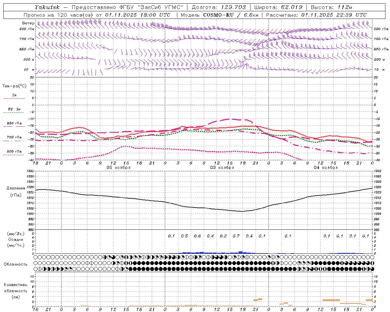Click the model name 'COSMO-RU / 6.6км'
The image size is (390, 312).
pyautogui.click(x=231, y=15)
